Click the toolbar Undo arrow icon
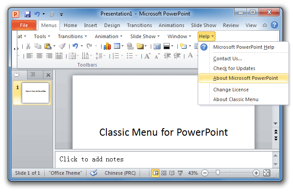Viewport: 293px width, 192px height. 75,46
